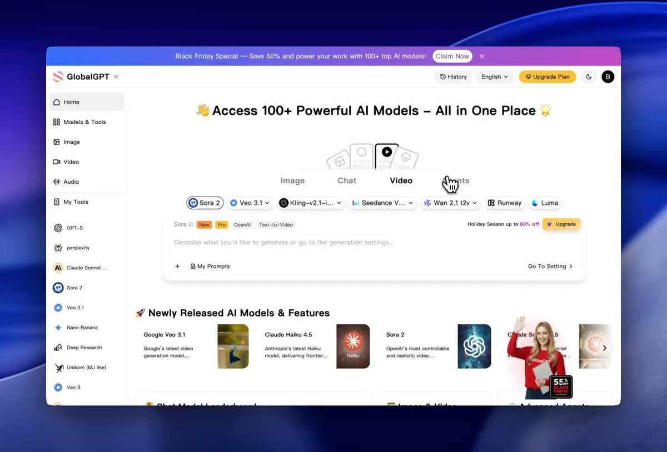Select Deep Research in the sidebar

click(x=87, y=348)
